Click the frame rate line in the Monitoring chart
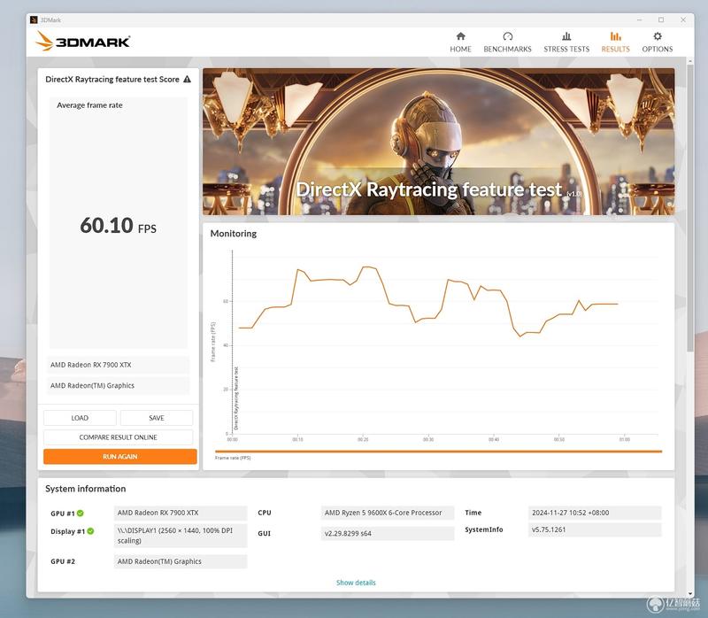Image resolution: width=708 pixels, height=618 pixels. click(x=428, y=301)
